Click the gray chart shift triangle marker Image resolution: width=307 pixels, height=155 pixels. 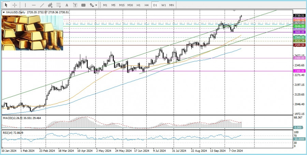[234, 10]
